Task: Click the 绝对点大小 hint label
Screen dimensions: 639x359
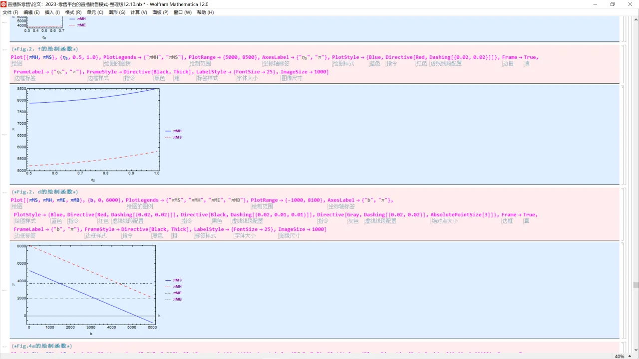Action: 444,221
